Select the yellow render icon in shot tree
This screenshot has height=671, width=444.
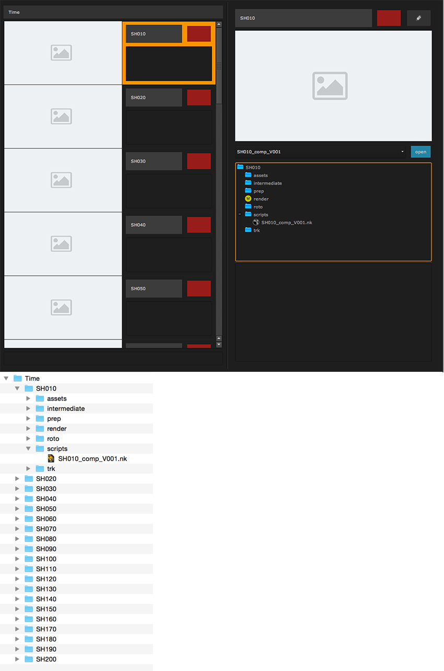[248, 199]
